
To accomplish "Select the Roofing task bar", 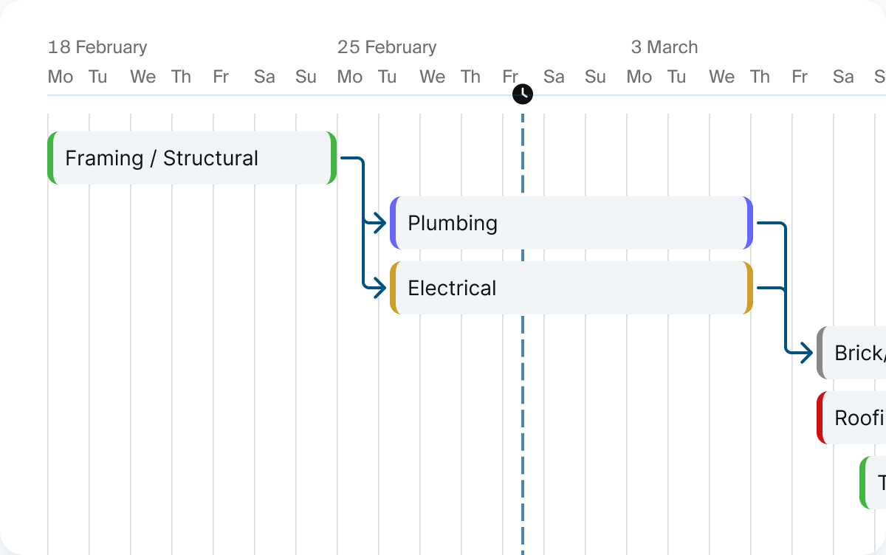I will [860, 418].
